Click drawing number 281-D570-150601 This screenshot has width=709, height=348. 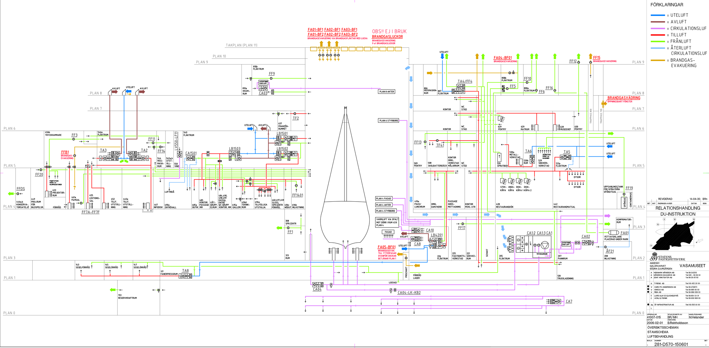(x=671, y=344)
